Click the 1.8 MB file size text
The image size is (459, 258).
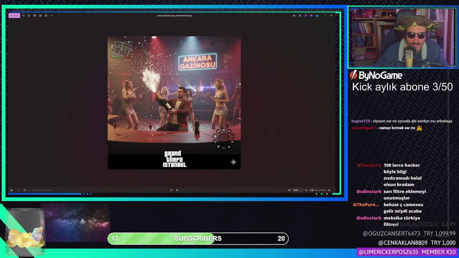48,190
